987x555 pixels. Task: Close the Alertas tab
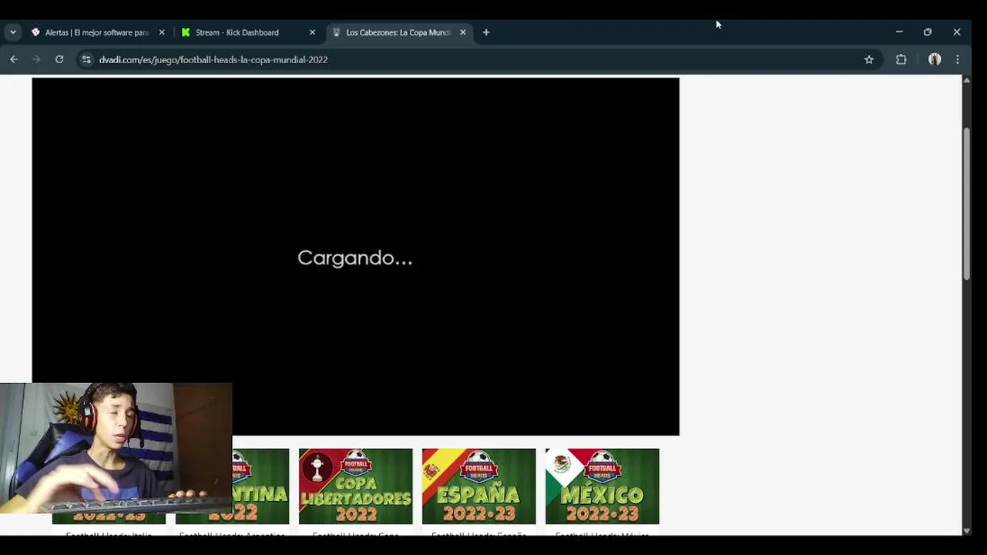(x=162, y=32)
